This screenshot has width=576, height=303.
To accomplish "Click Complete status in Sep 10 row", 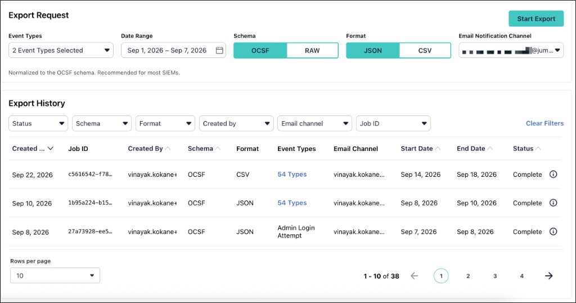I will (528, 203).
